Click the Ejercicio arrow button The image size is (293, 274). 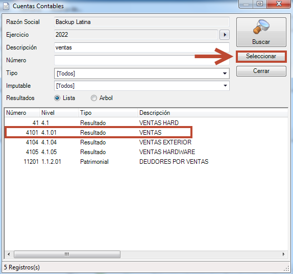point(225,35)
